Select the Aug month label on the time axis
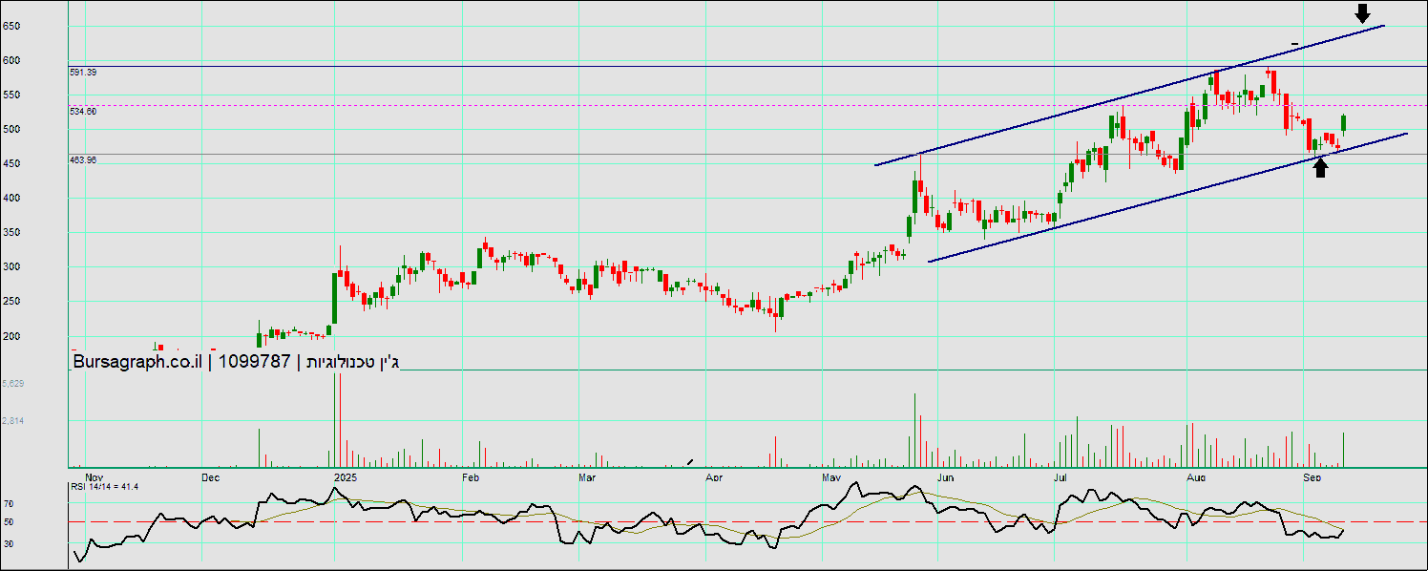 [1195, 476]
